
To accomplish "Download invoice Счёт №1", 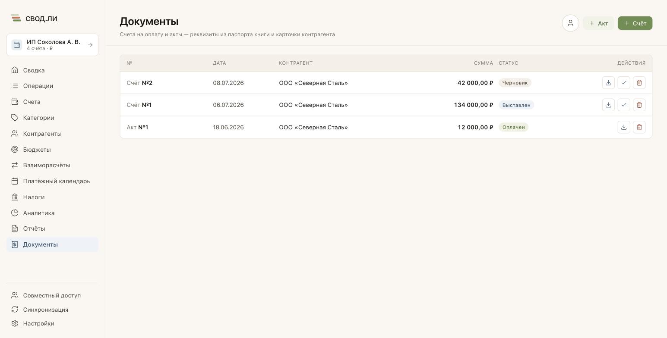I will 608,105.
